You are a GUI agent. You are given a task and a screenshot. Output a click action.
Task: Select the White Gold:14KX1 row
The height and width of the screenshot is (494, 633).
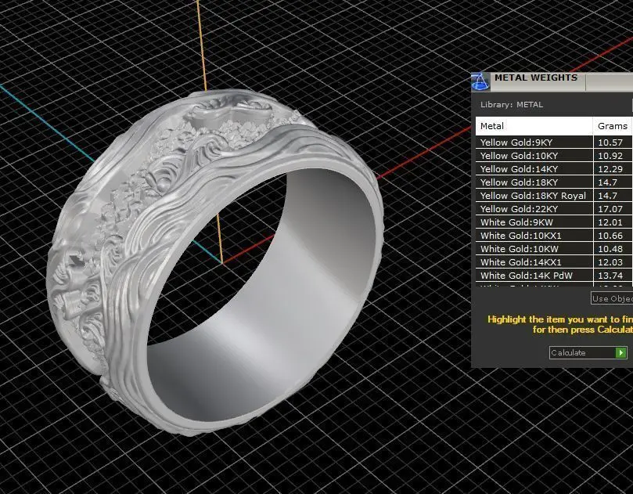coord(554,262)
